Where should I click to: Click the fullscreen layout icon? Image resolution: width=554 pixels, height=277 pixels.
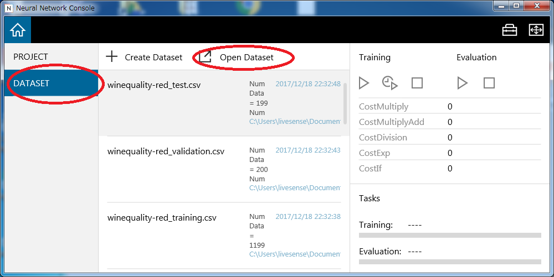click(x=536, y=30)
